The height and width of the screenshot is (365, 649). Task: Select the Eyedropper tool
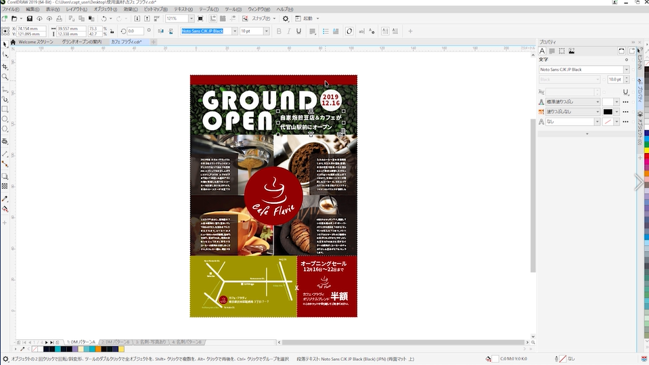point(5,199)
